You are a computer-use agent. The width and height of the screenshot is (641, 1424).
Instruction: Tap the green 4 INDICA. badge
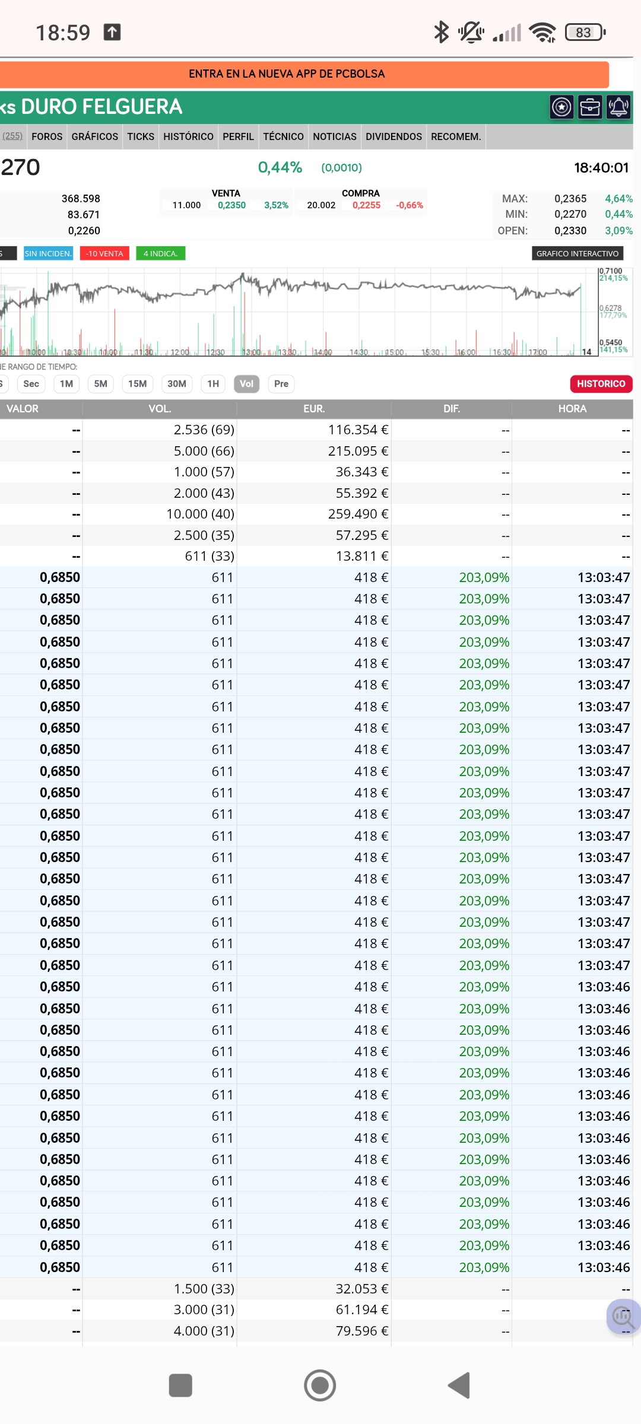click(161, 253)
